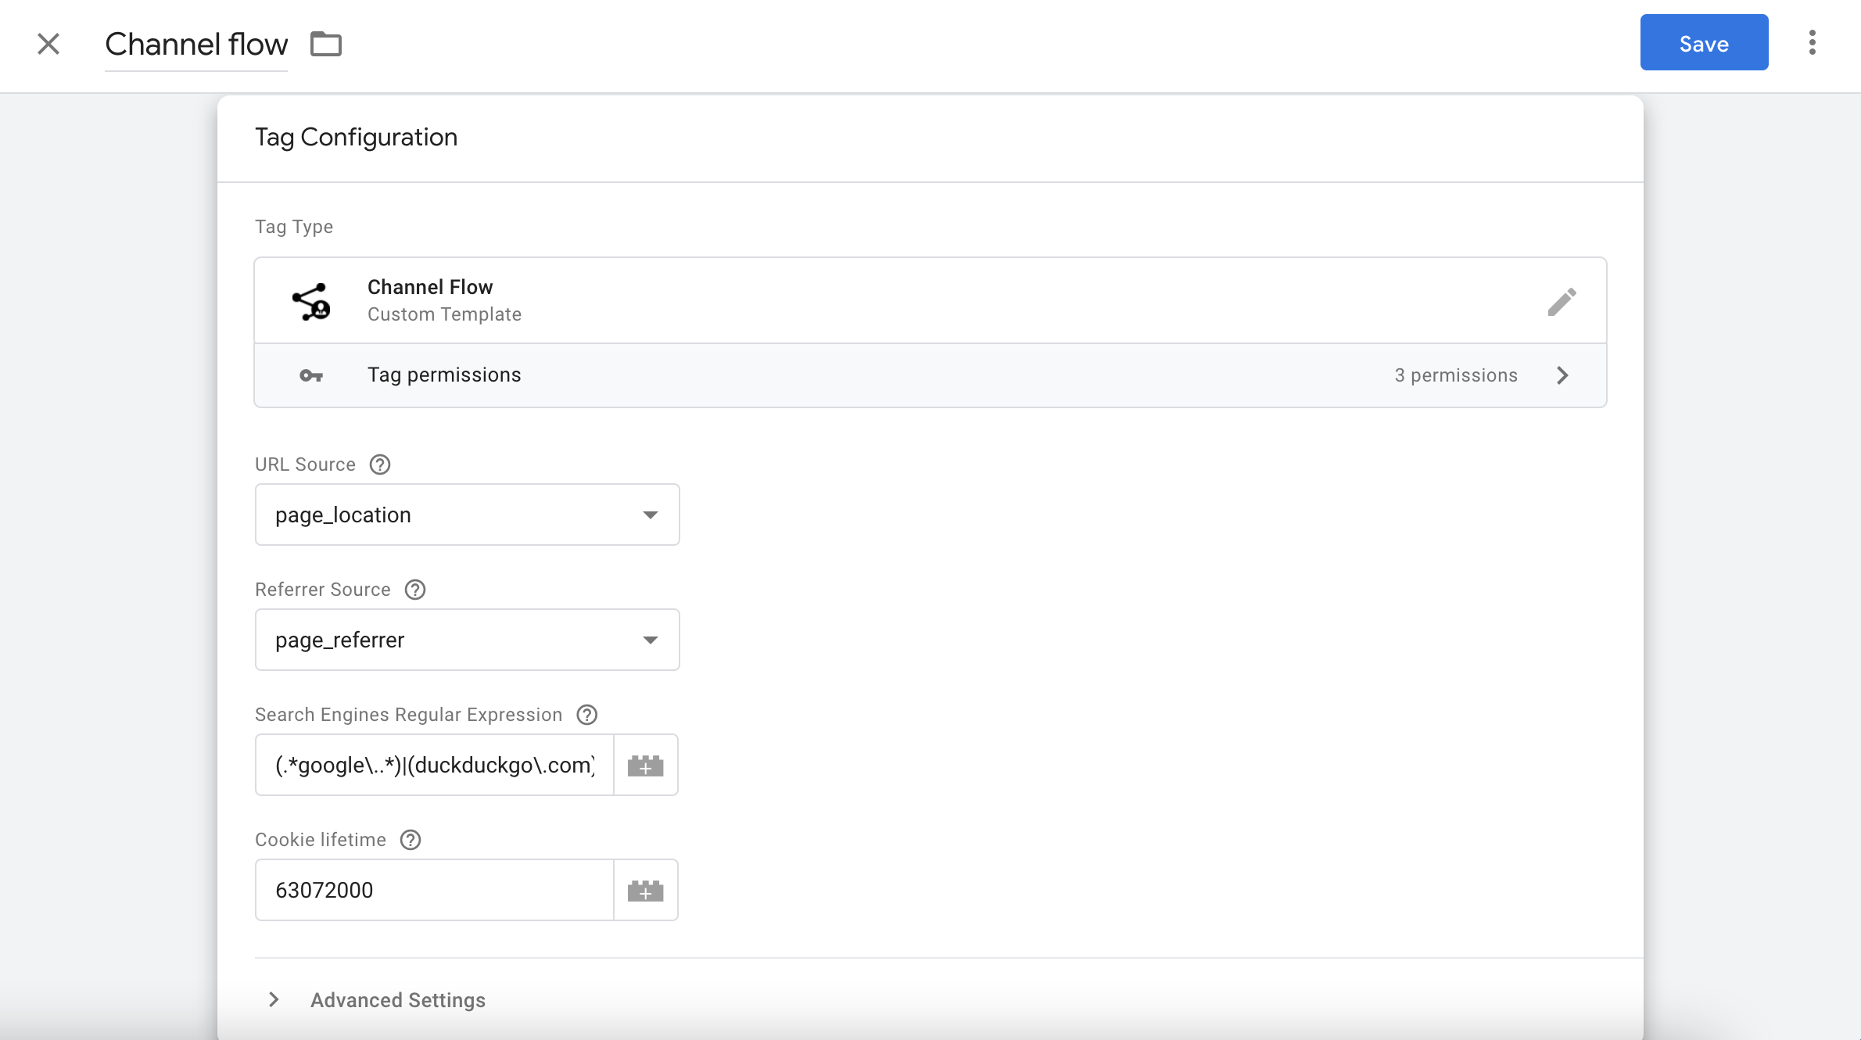The width and height of the screenshot is (1861, 1040).
Task: Expand Tag permissions with the chevron arrow
Action: point(1562,375)
